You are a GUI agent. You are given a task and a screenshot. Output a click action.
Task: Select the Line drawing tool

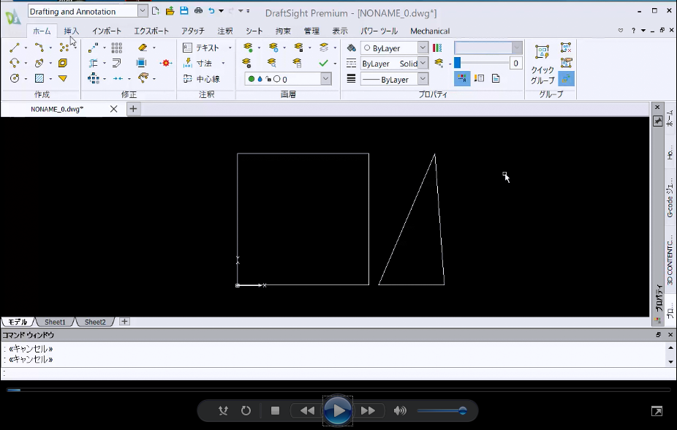click(x=15, y=48)
